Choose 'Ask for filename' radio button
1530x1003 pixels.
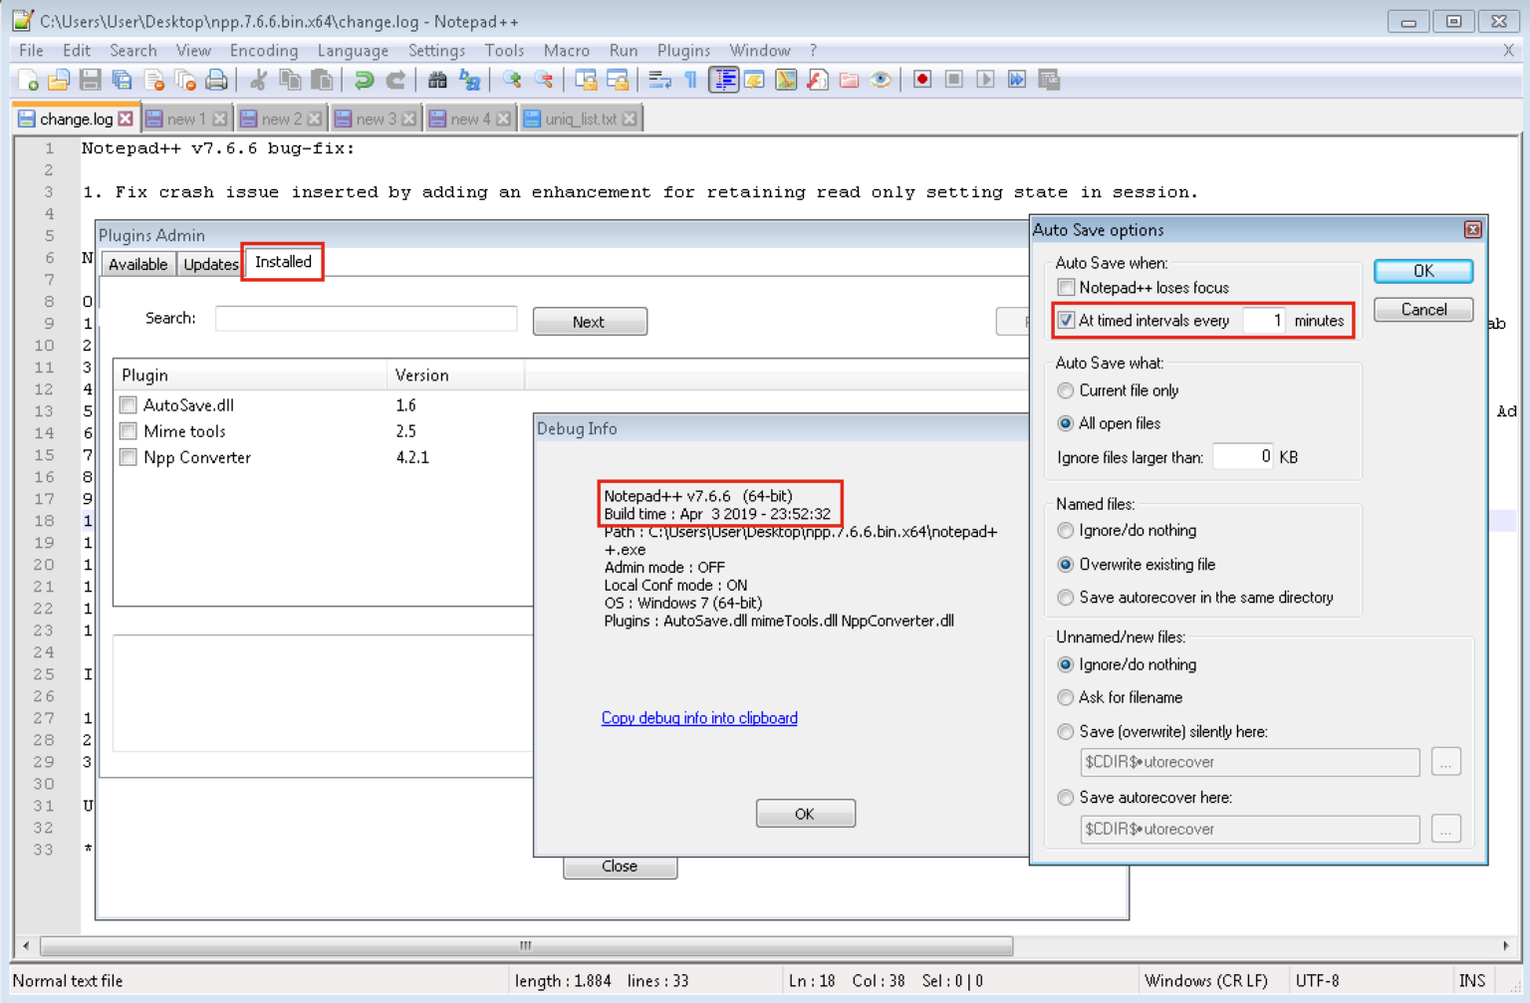coord(1066,697)
